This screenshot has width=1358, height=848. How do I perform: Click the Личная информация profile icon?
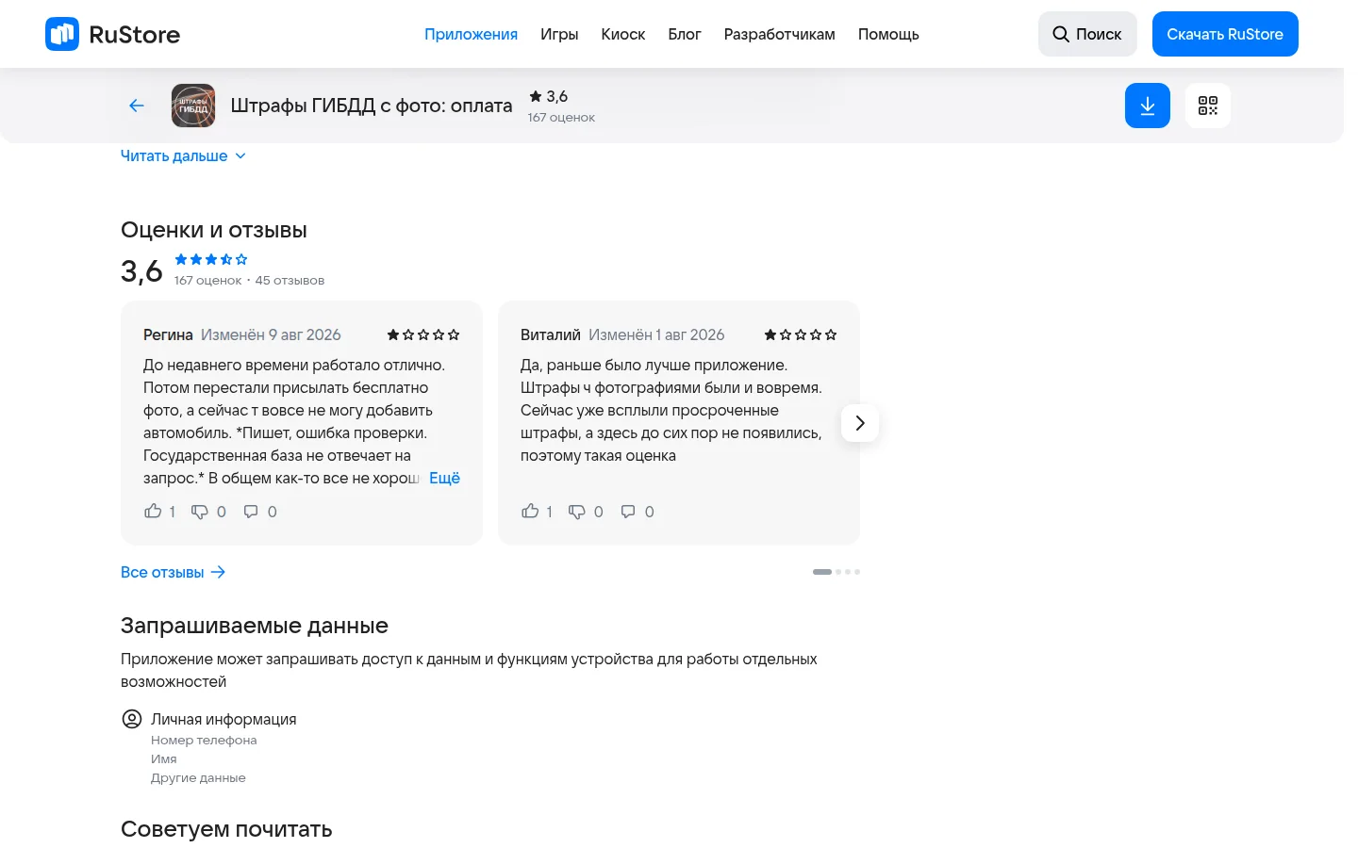coord(132,719)
